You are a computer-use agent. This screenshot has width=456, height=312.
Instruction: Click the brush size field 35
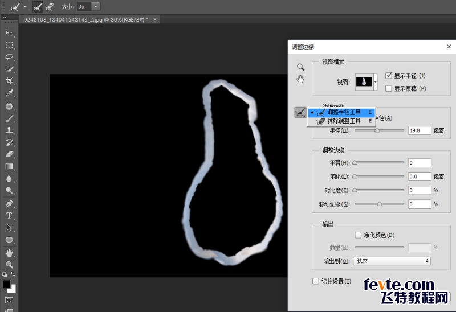point(84,6)
